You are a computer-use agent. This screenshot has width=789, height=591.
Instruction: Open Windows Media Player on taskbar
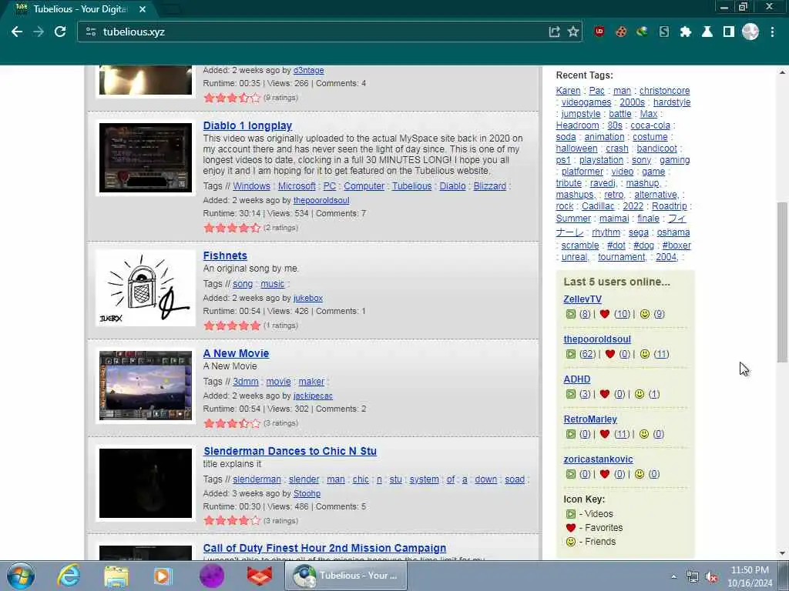click(x=163, y=576)
